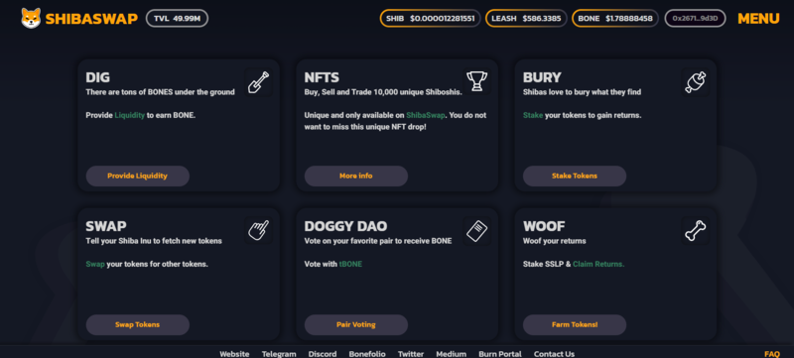794x358 pixels.
Task: Click the Pair Voting button
Action: pos(356,324)
